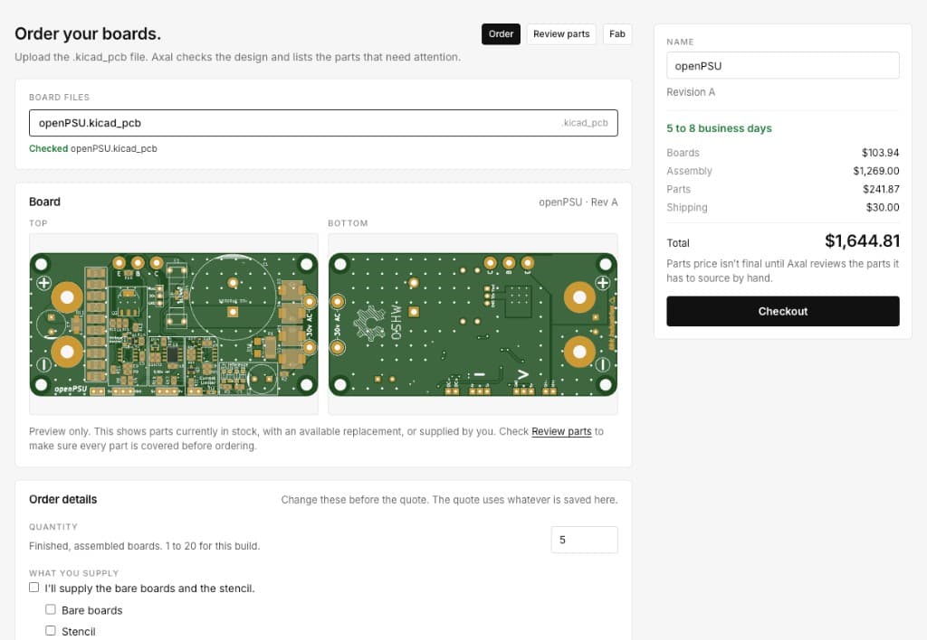Viewport: 927px width, 640px height.
Task: Click the name field containing openPSU
Action: pos(783,65)
